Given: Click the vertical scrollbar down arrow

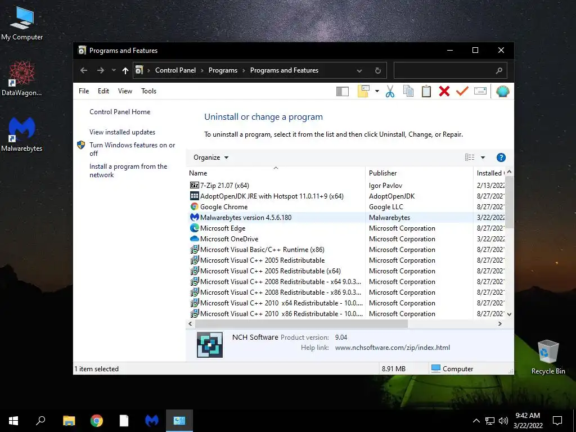Looking at the screenshot, I should [509, 314].
